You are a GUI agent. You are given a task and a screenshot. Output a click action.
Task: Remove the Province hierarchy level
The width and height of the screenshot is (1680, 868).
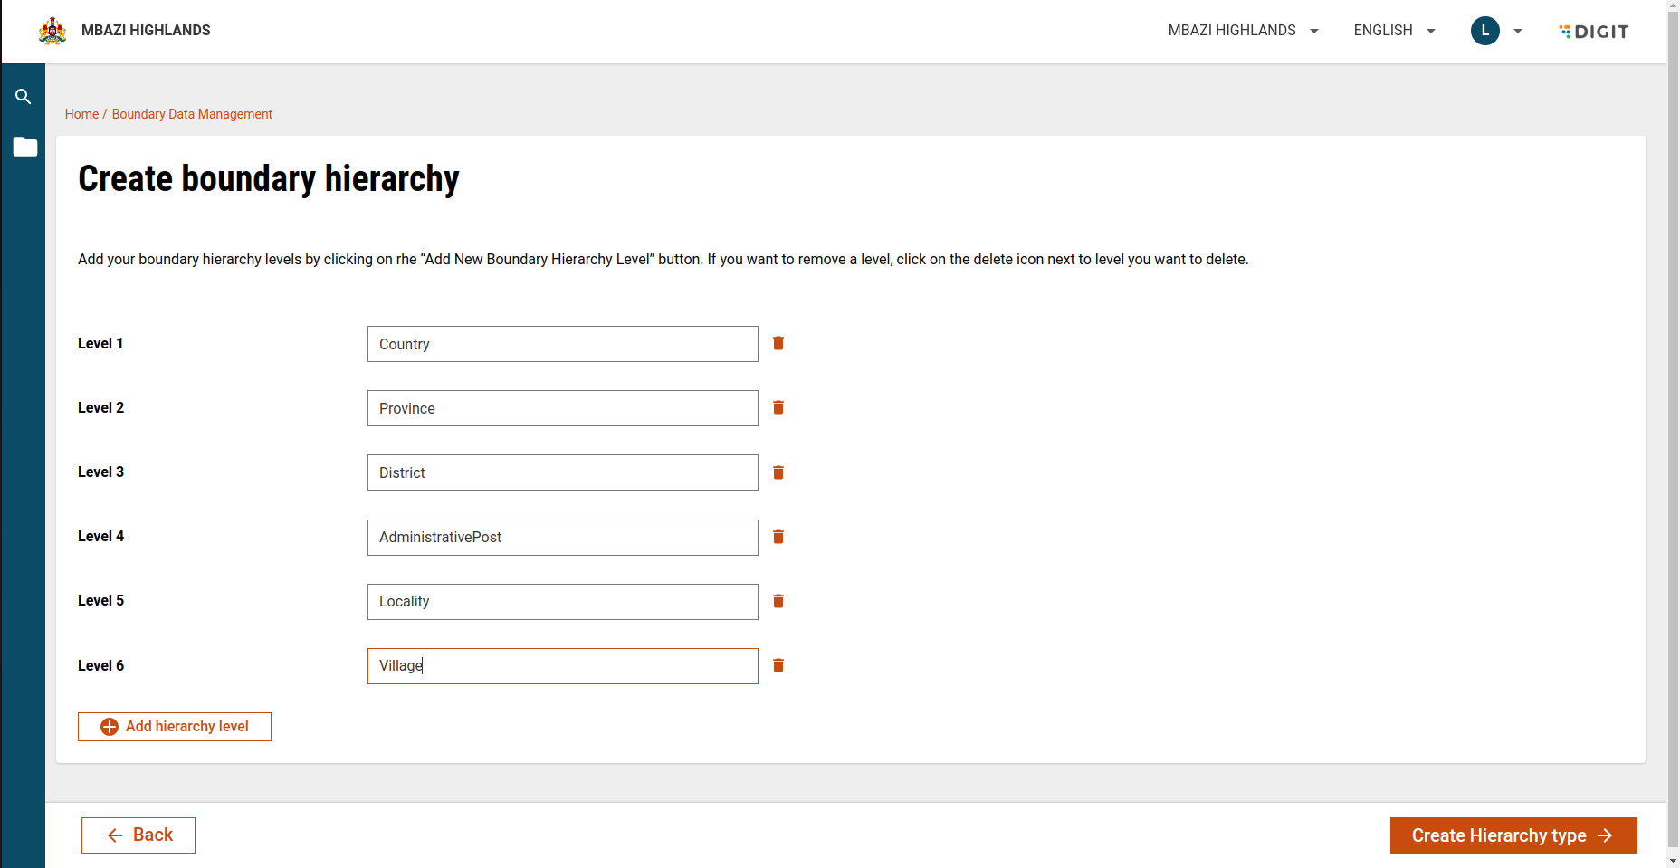click(x=778, y=407)
